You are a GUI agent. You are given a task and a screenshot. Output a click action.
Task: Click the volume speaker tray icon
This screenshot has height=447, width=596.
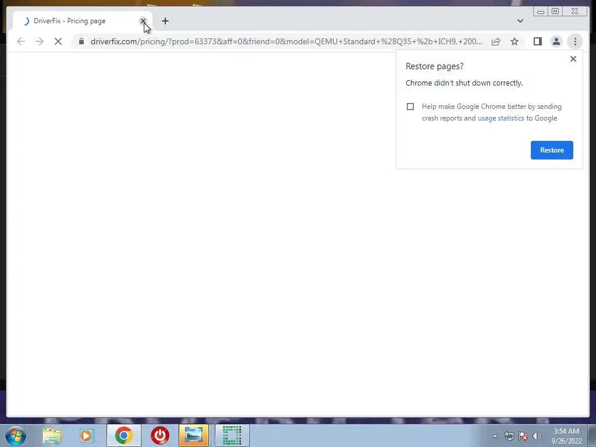(537, 436)
